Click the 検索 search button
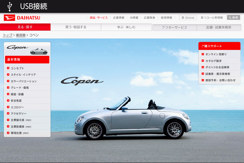 click(x=233, y=18)
